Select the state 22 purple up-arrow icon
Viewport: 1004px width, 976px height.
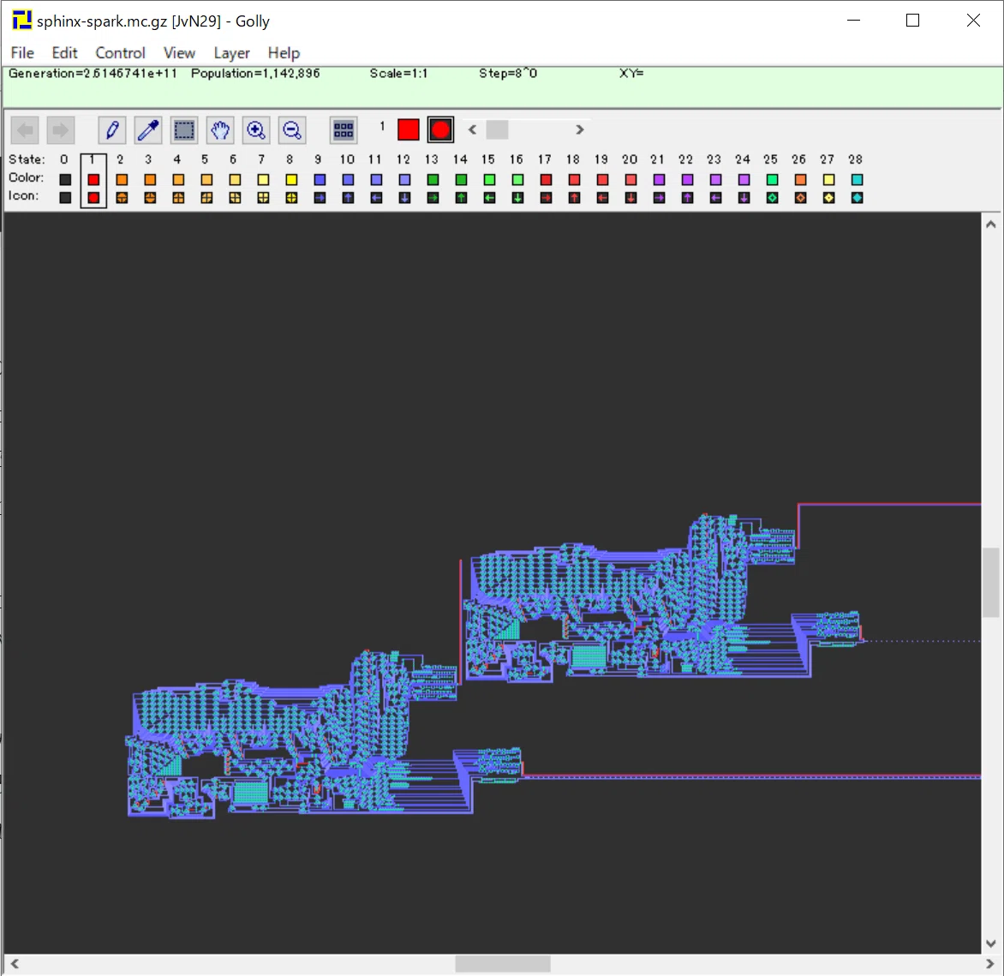[x=687, y=198]
